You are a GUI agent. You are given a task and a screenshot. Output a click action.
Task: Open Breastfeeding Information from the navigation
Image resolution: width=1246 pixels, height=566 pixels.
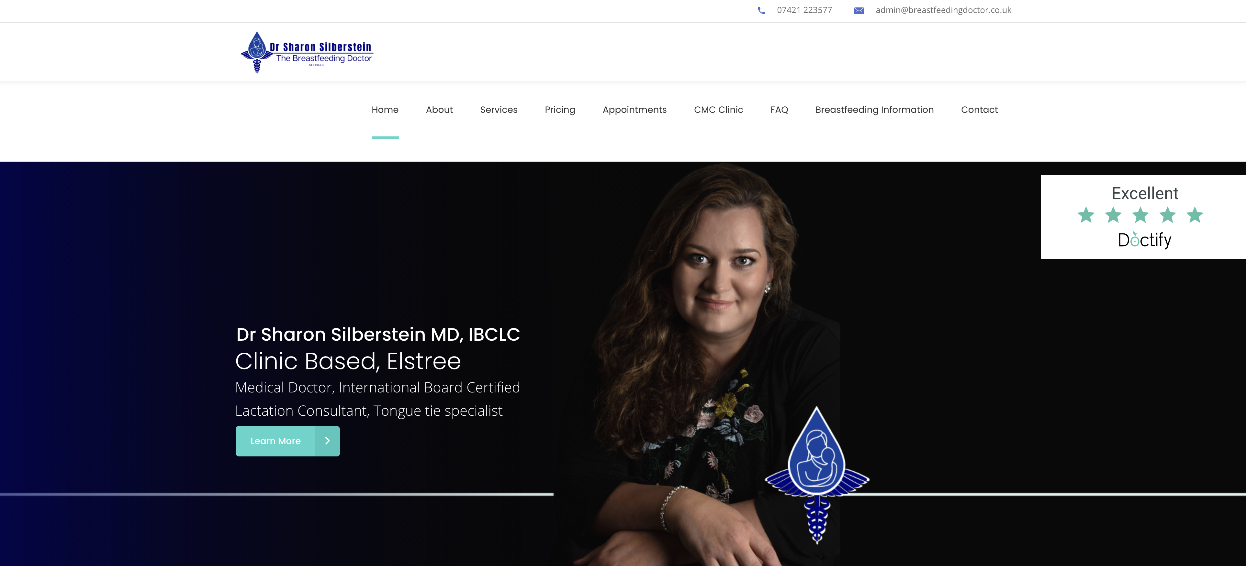tap(874, 110)
